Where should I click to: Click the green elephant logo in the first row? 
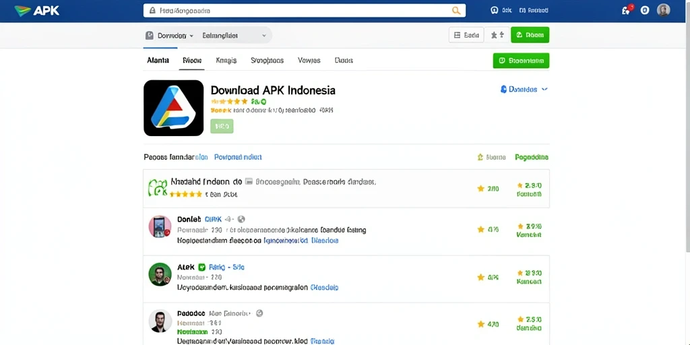coord(158,187)
